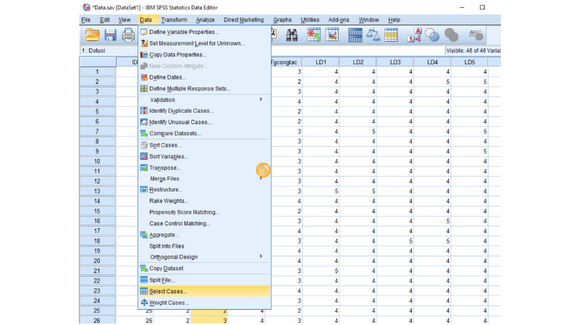The height and width of the screenshot is (325, 579).
Task: Pick Weight Cases at the menu bottom
Action: pos(169,303)
